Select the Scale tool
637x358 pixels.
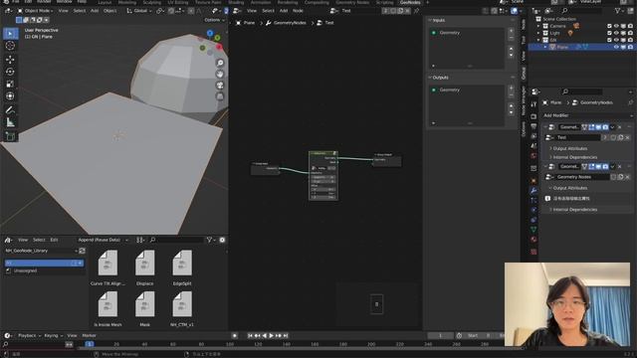click(10, 84)
